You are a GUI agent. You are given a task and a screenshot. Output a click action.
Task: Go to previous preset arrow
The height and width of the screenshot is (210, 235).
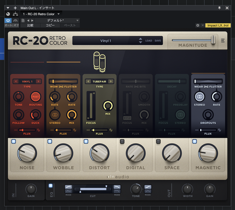click(x=28, y=20)
